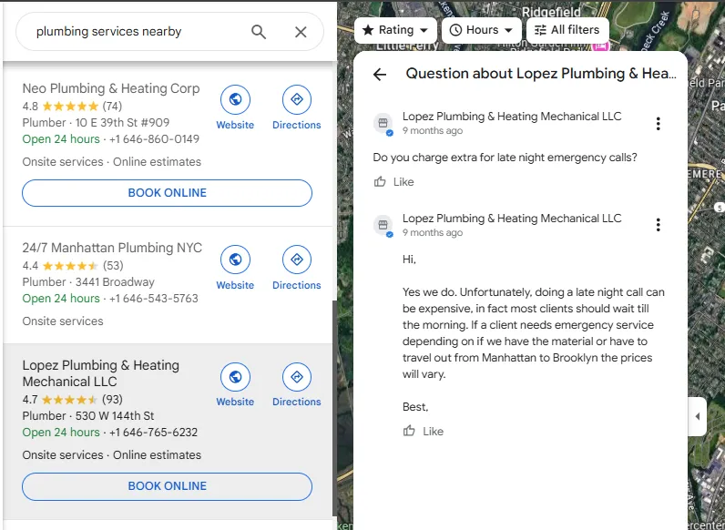Viewport: 725px width, 530px height.
Task: Click question author name Lopez Plumbing & Heating Mechanical LLC
Action: click(x=512, y=117)
